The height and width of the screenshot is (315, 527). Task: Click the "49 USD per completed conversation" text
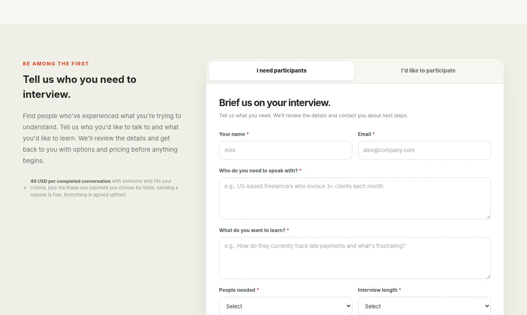pos(71,181)
